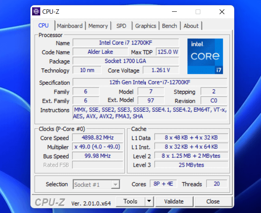Image resolution: width=261 pixels, height=213 pixels.
Task: Go to the Graphics tab
Action: point(146,26)
